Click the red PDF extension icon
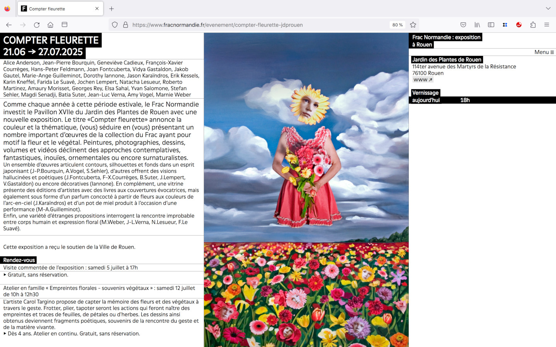The width and height of the screenshot is (556, 347). [519, 25]
